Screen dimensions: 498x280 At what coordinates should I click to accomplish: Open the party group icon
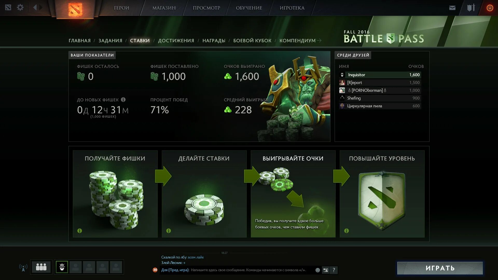(41, 267)
